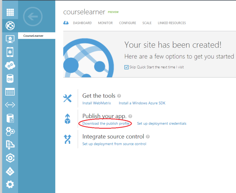Open the Linked Resources tab

172,23
